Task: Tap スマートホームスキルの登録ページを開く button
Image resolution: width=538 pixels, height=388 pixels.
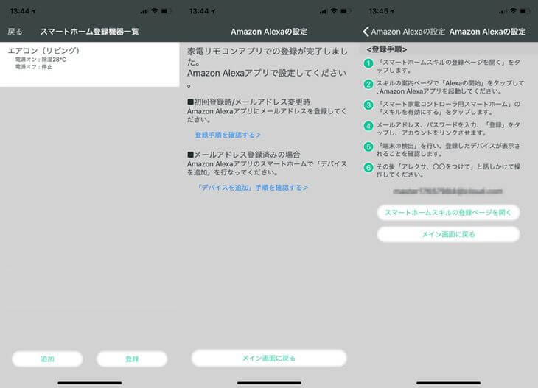Action: coord(448,213)
